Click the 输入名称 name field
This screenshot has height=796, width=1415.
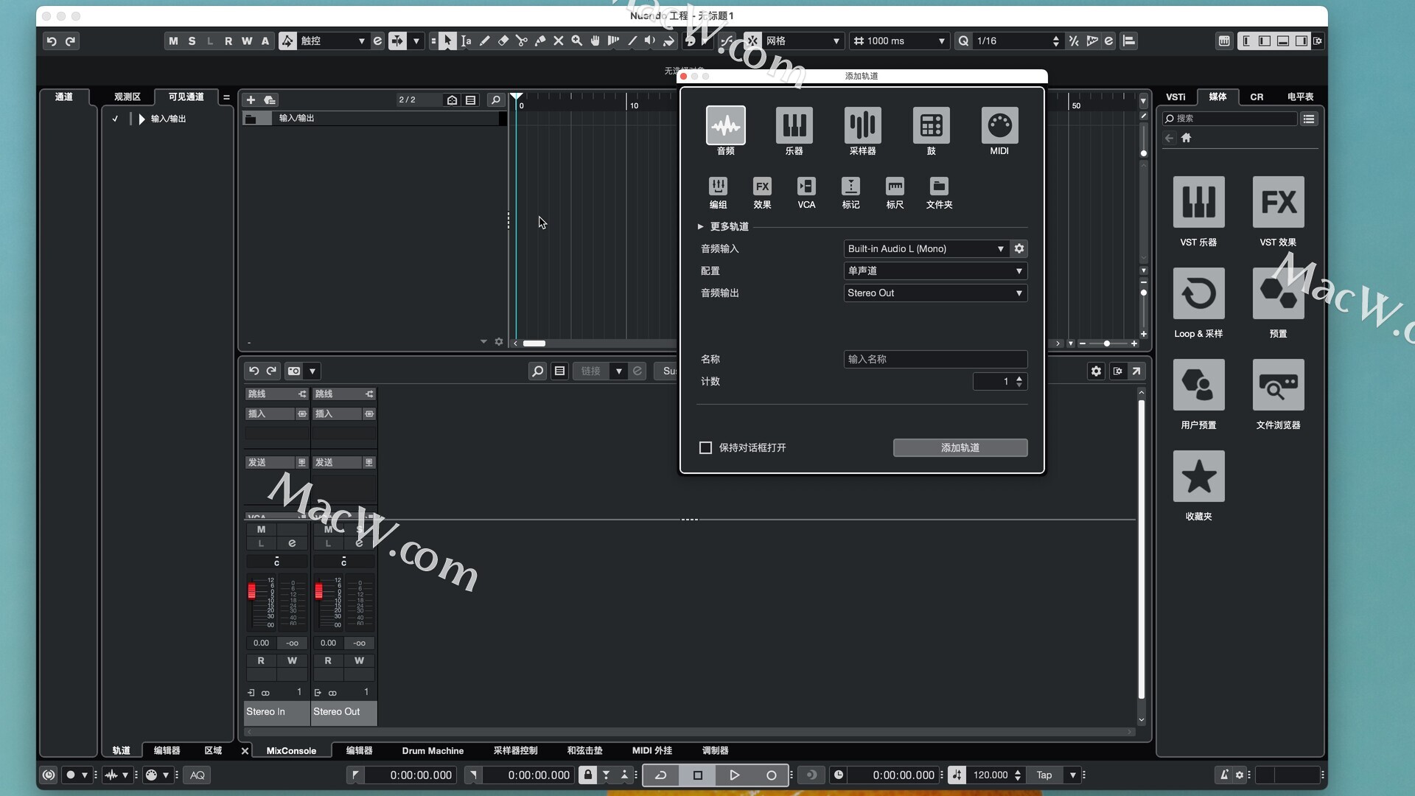pyautogui.click(x=934, y=359)
